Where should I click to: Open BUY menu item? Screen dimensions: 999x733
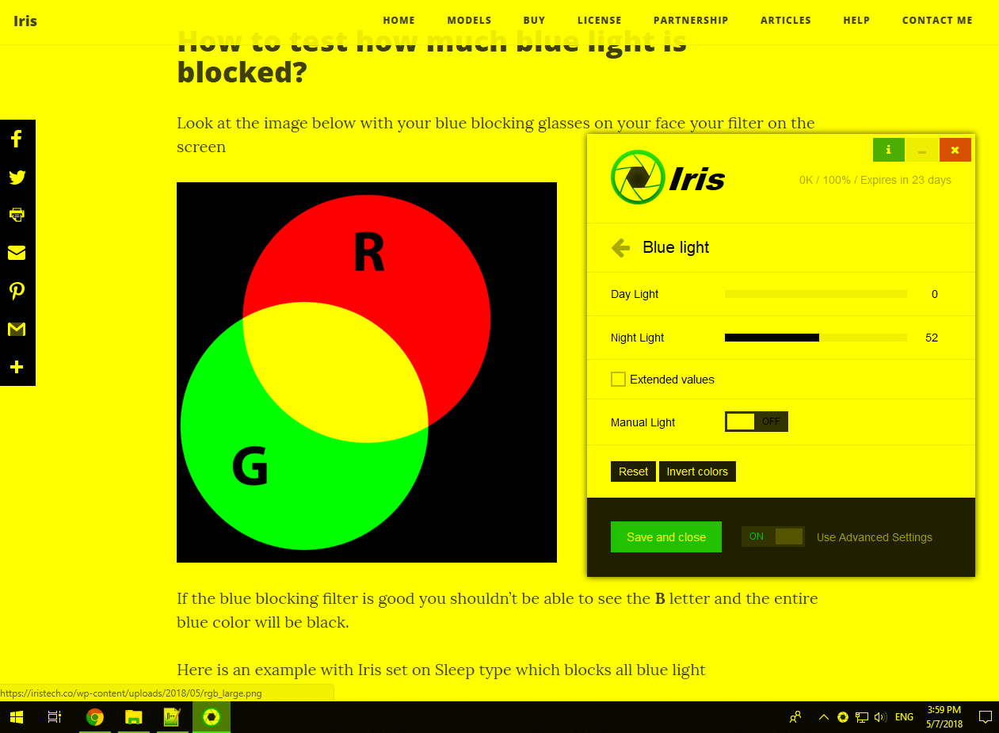(534, 21)
